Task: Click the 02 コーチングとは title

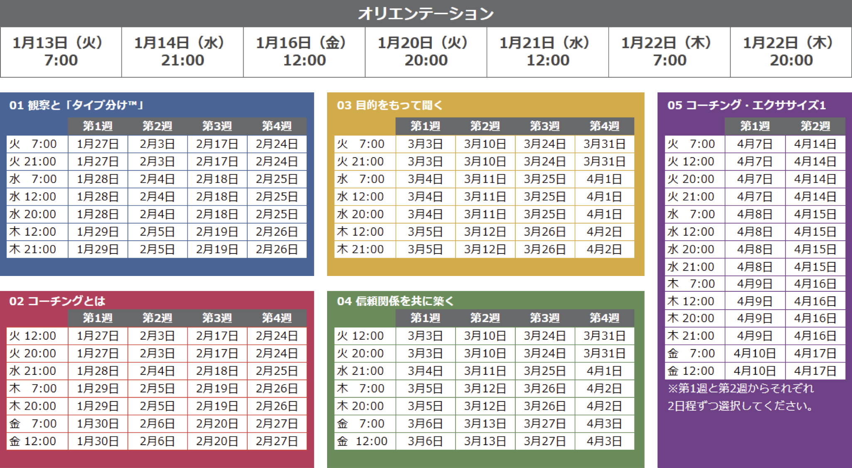Action: pos(57,301)
